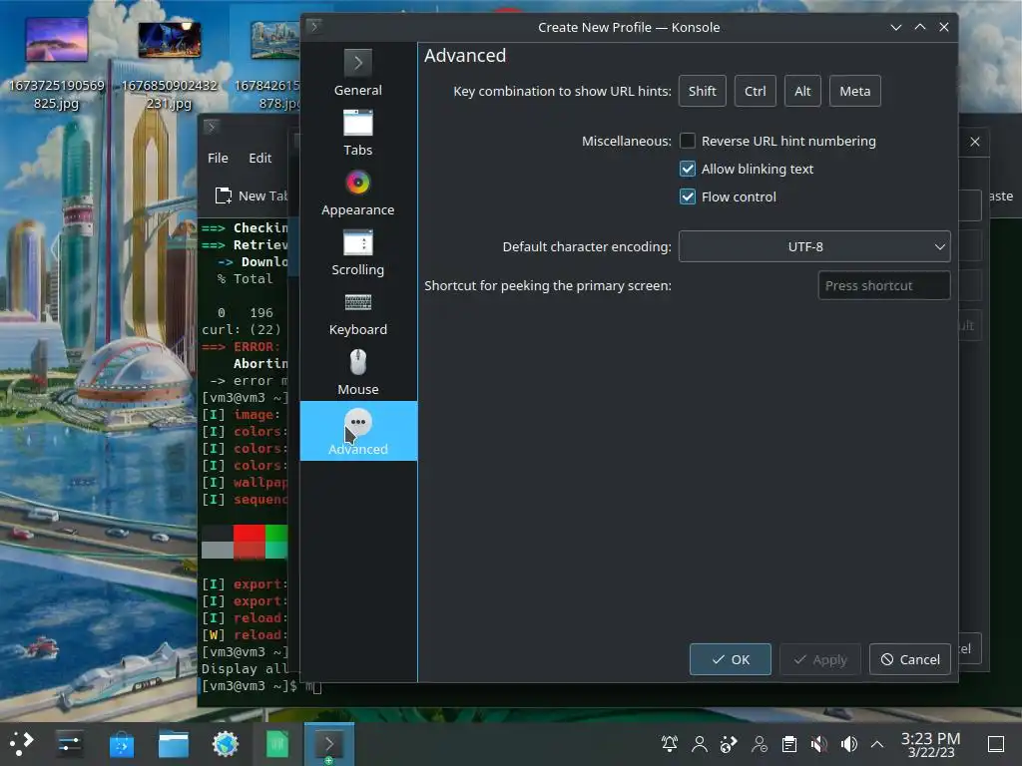1022x766 pixels.
Task: Click the user icon in system tray
Action: click(700, 744)
